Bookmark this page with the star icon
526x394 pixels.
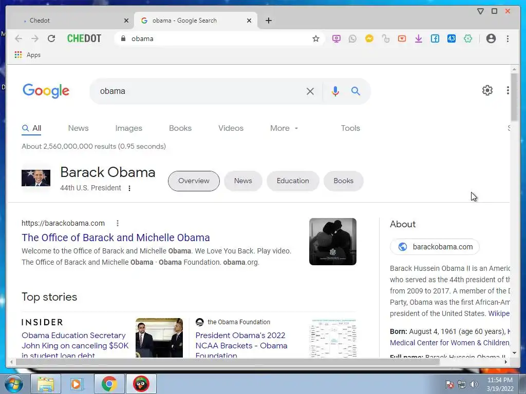(x=316, y=38)
